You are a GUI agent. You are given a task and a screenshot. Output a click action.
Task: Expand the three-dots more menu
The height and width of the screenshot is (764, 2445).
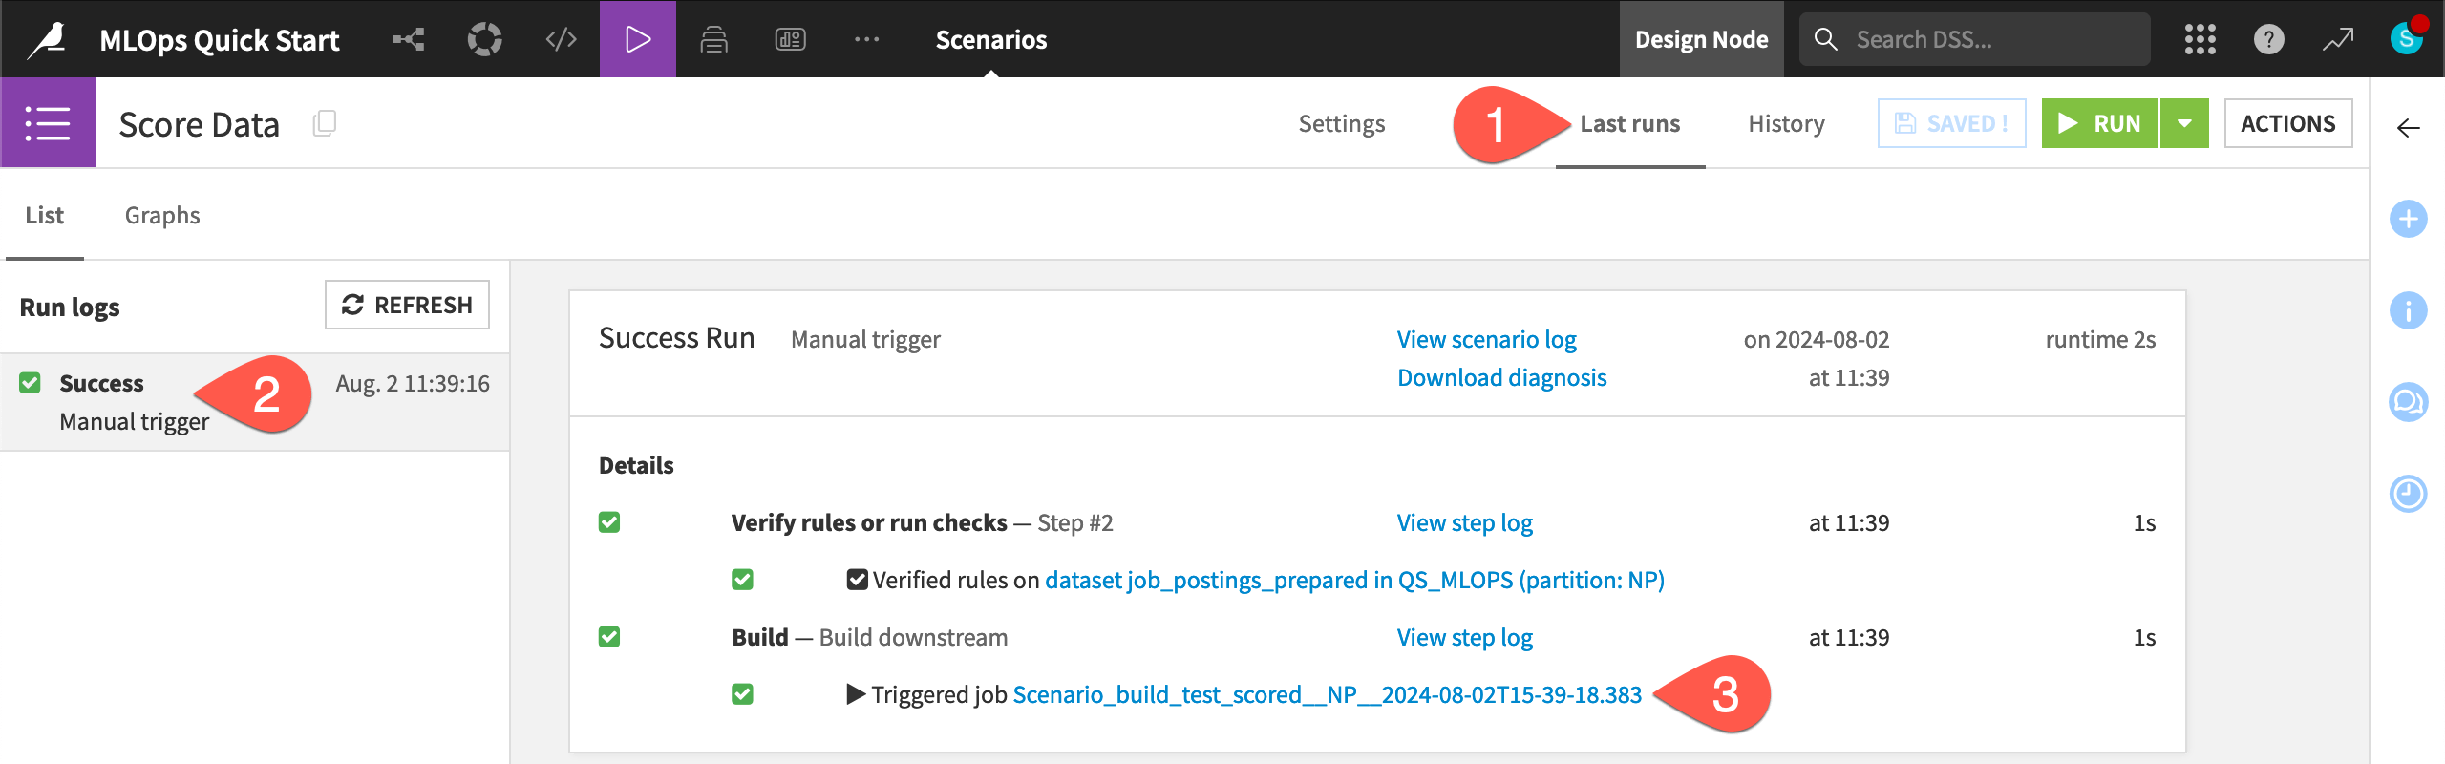(866, 39)
